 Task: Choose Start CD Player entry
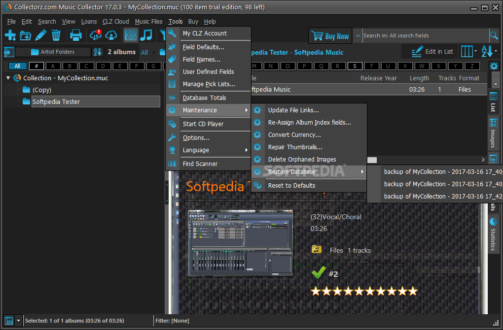pyautogui.click(x=208, y=124)
